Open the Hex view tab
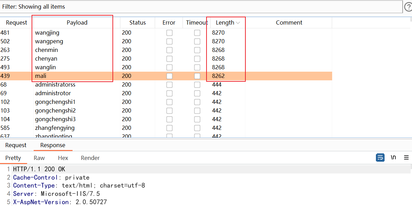The height and width of the screenshot is (206, 412). (x=63, y=158)
